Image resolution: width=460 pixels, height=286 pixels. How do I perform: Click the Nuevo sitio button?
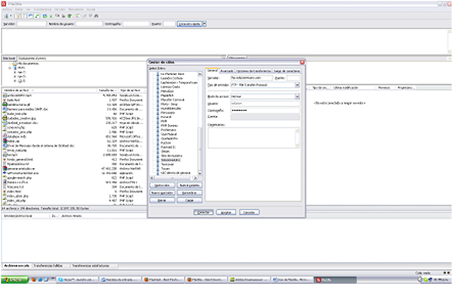pos(162,186)
